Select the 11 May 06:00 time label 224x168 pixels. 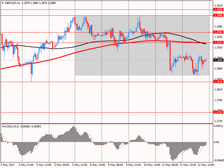tap(170, 165)
